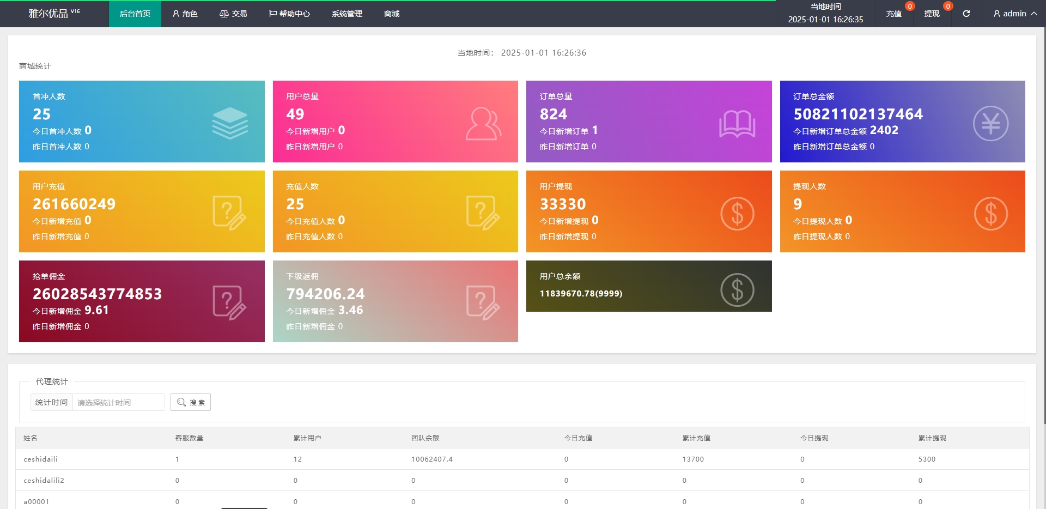Click the open book icon on 订单总量 card
1046x509 pixels.
pyautogui.click(x=737, y=124)
